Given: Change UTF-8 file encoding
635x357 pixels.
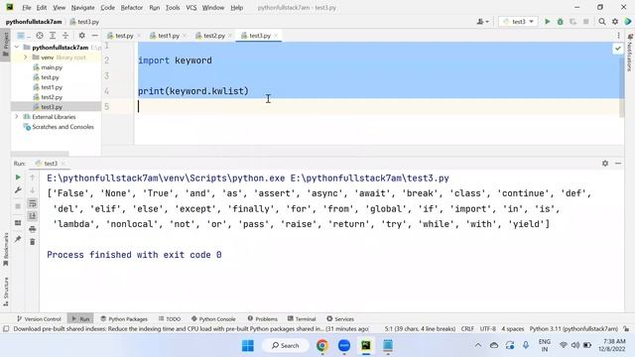Looking at the screenshot, I should coord(487,329).
